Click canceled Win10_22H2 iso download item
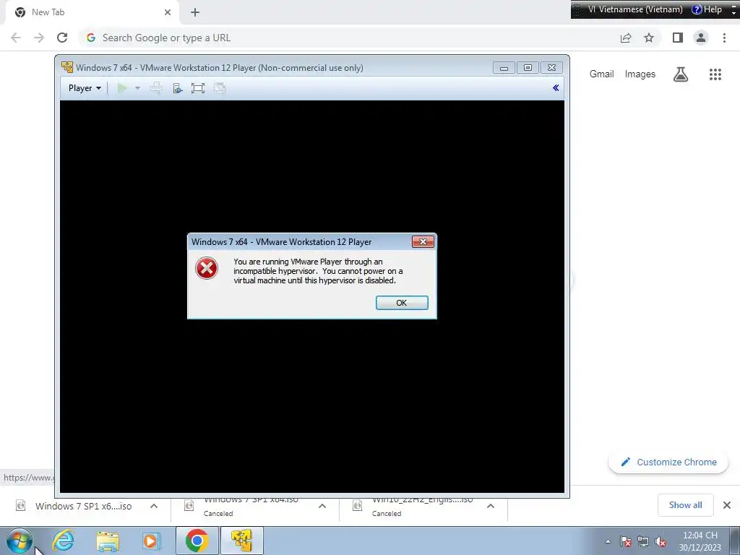 pos(416,506)
